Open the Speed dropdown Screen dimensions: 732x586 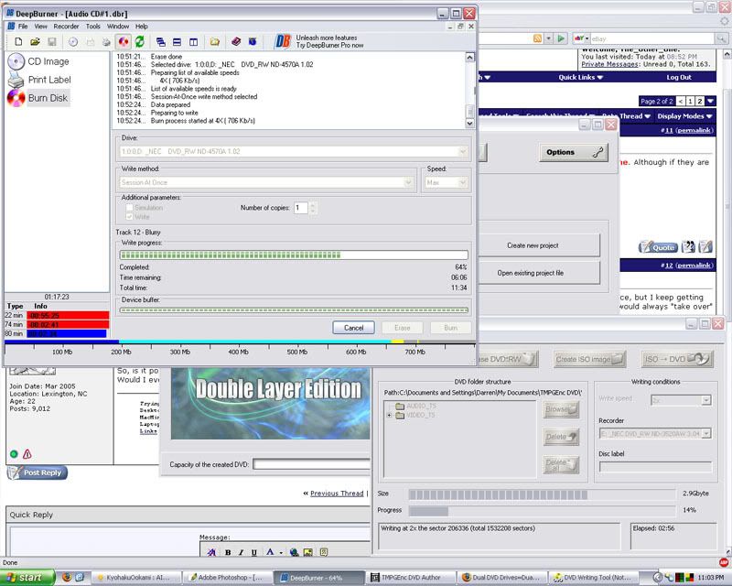[462, 182]
